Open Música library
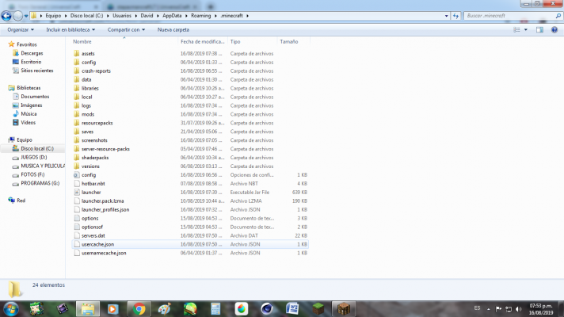 tap(29, 113)
